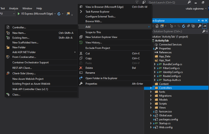Refresh the Solution Explorer with the blue arrow

coord(183,26)
